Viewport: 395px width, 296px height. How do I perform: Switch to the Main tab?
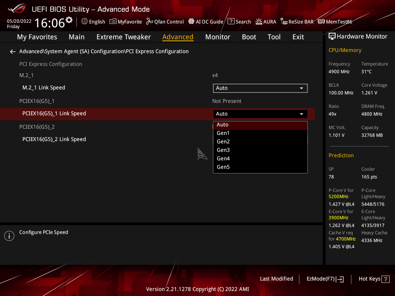coord(77,37)
